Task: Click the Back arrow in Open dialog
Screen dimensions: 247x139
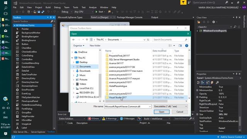Action: pyautogui.click(x=74, y=40)
